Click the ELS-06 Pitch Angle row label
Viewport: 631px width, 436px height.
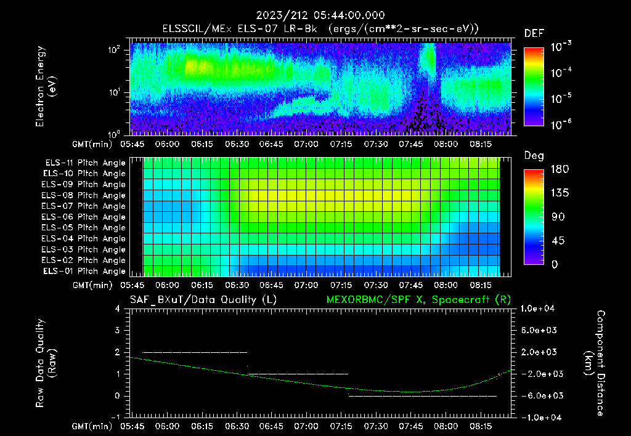83,217
